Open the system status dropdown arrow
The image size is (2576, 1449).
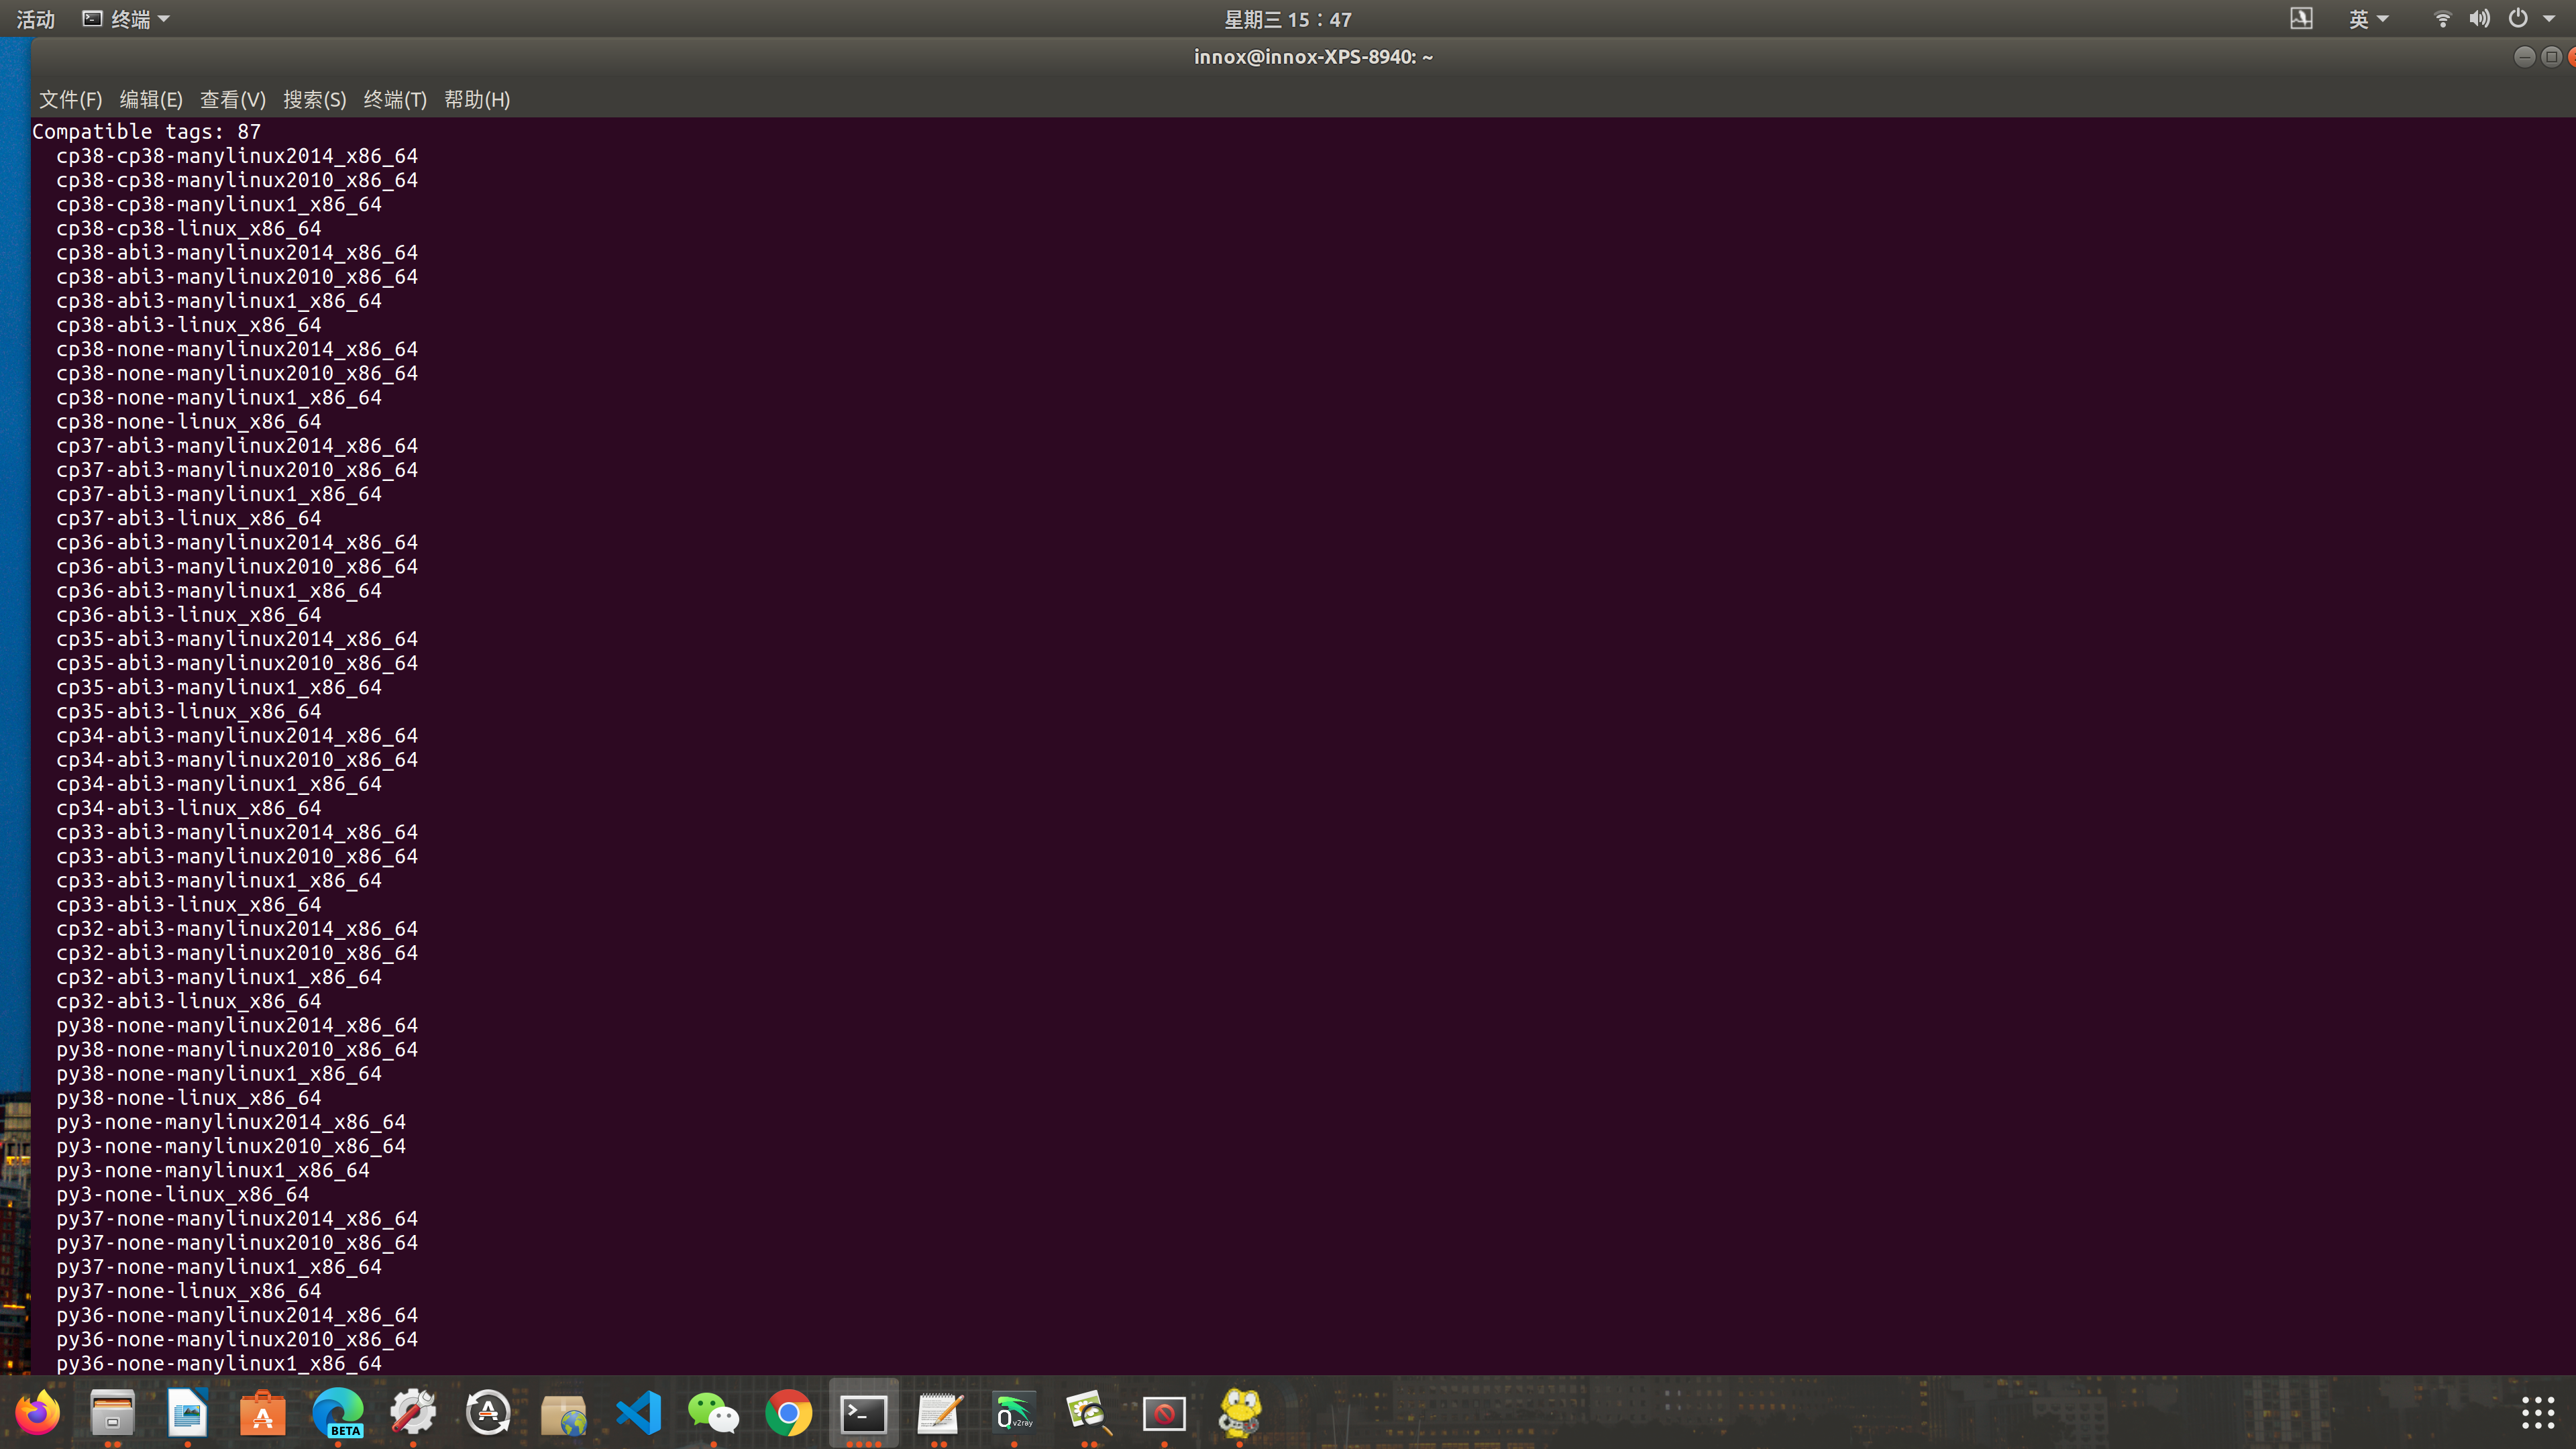coord(2552,19)
